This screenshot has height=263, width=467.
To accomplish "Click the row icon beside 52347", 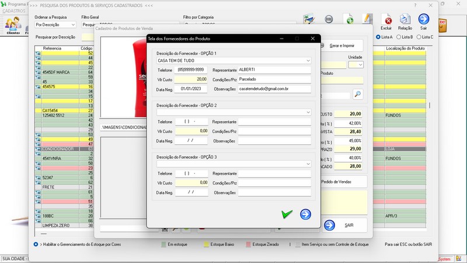I will [x=38, y=178].
